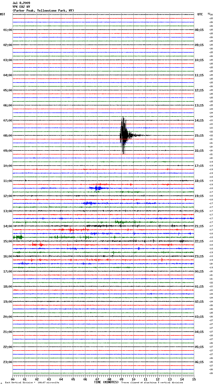The image size is (214, 386).
Task: Select the 22:00 MST time label
Action: tap(8, 347)
